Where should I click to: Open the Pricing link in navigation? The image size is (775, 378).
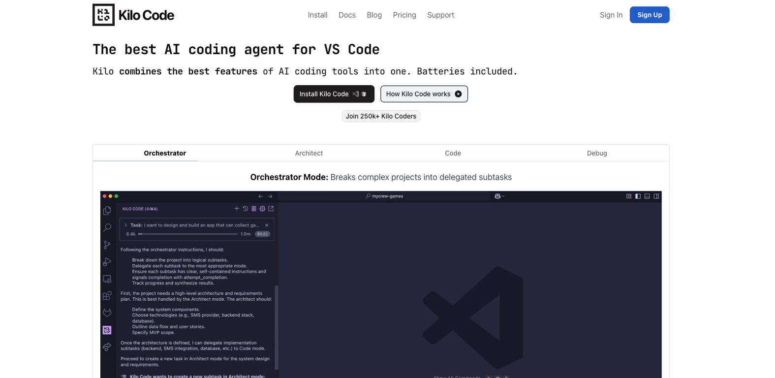click(x=404, y=15)
